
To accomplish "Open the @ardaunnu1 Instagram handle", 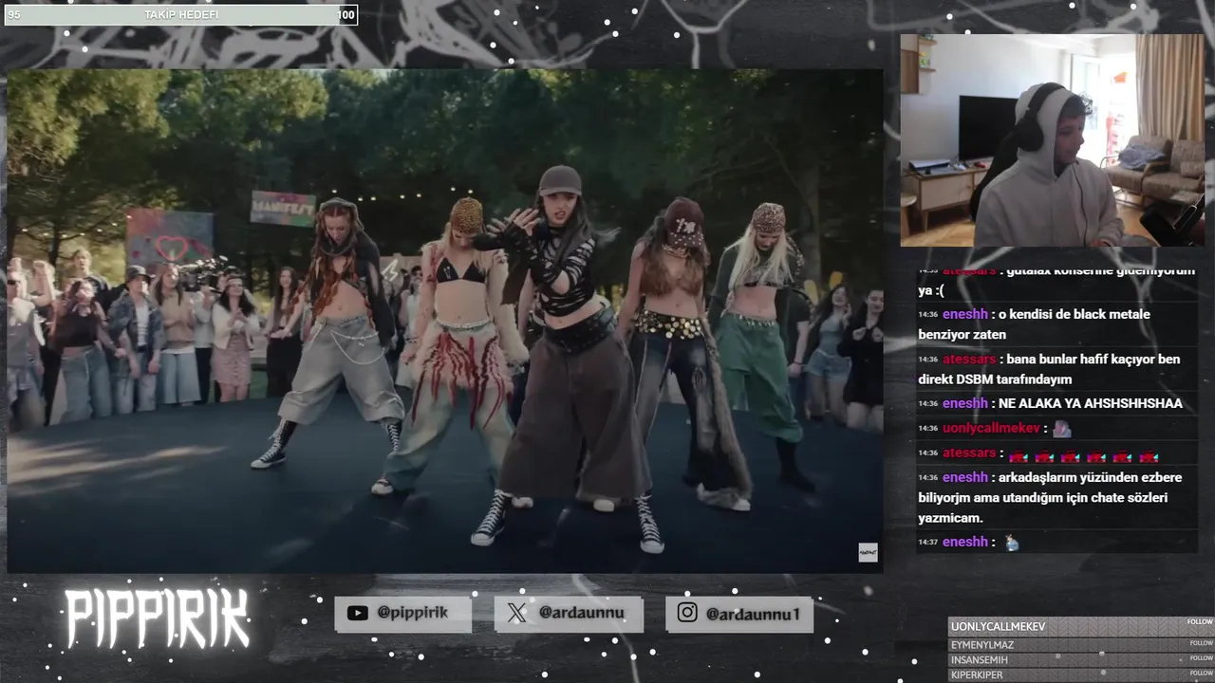I will coord(753,614).
